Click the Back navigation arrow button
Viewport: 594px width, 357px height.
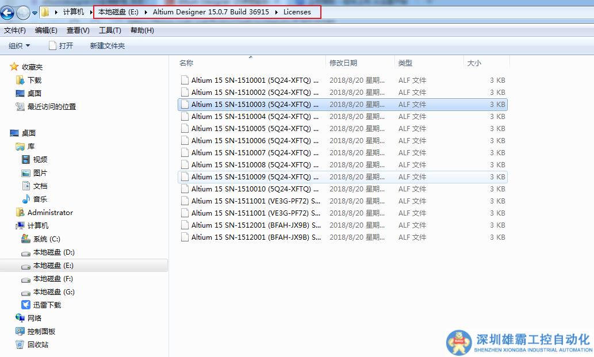(x=7, y=12)
